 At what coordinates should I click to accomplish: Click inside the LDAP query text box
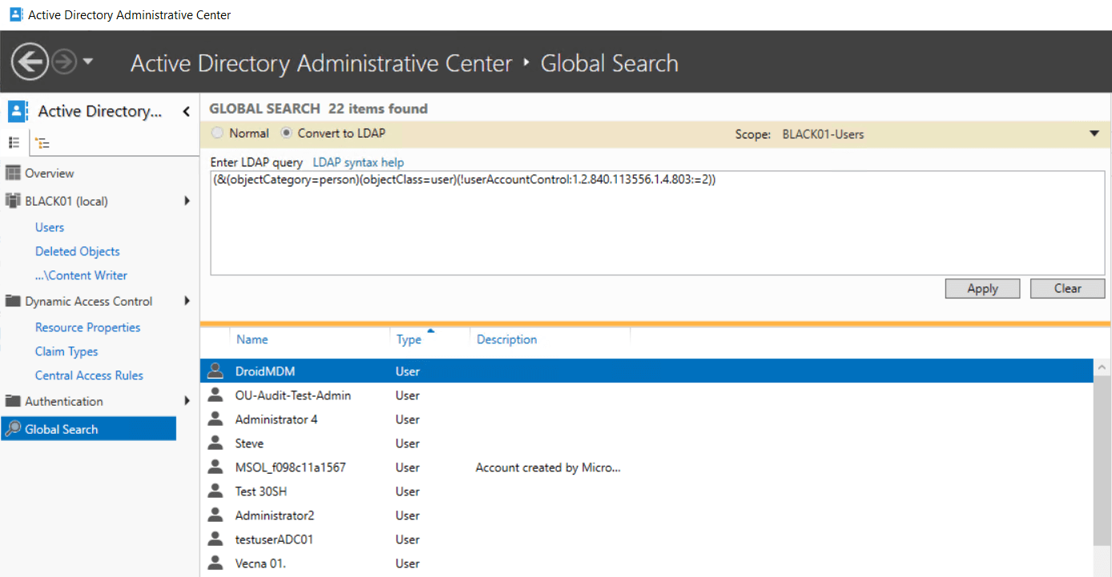click(657, 224)
